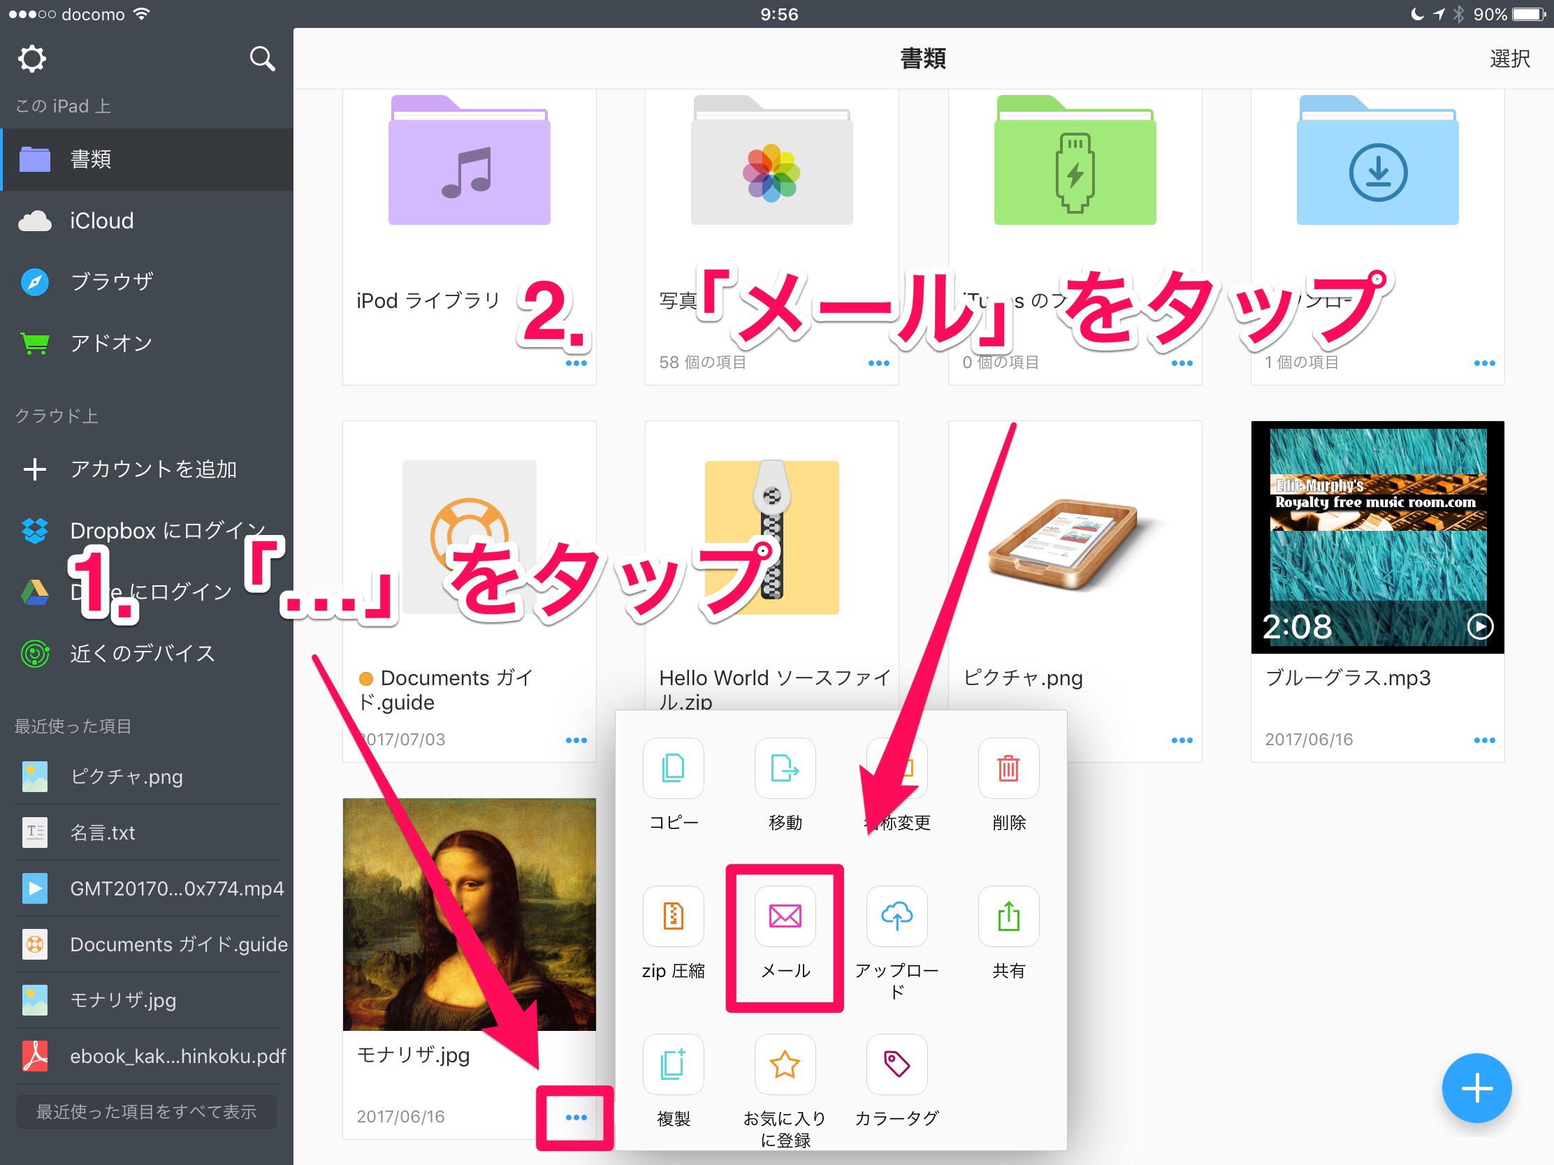Tap the メール (Mail) icon in popup
Viewport: 1554px width, 1165px height.
pyautogui.click(x=785, y=916)
